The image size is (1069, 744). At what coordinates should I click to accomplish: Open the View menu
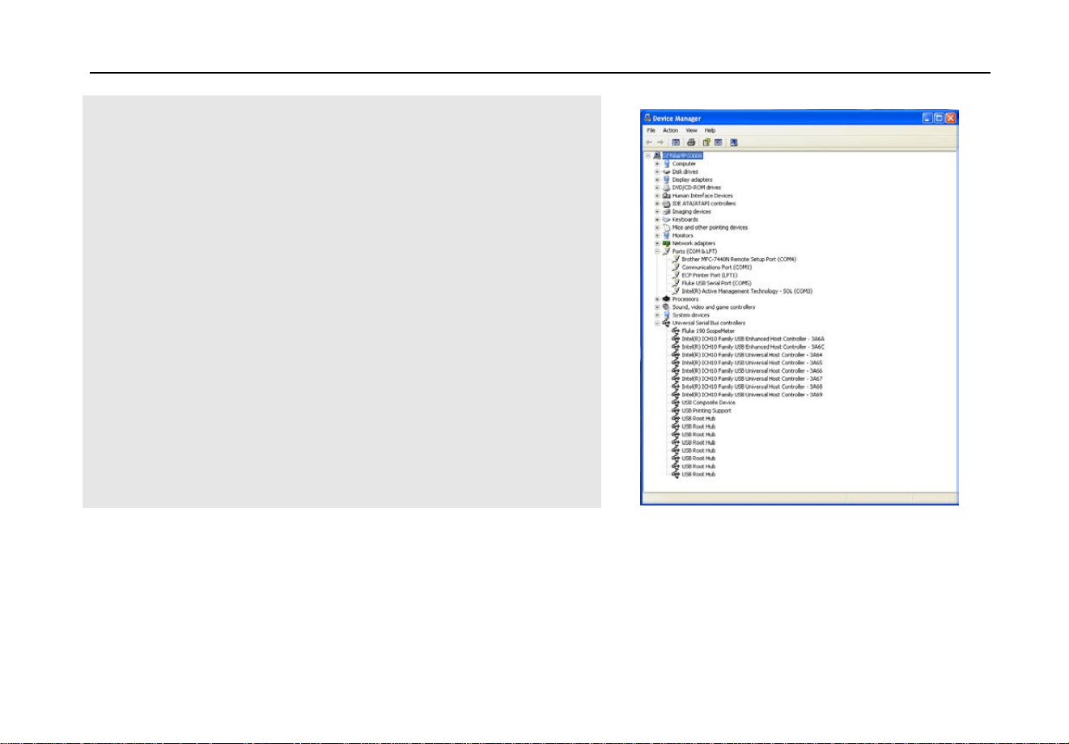click(x=691, y=130)
